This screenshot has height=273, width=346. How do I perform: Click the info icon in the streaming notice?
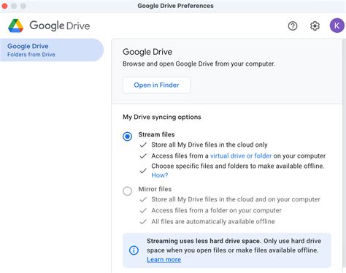pos(134,250)
